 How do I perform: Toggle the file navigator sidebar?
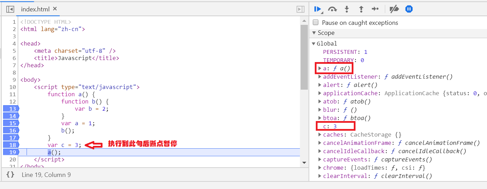tap(10, 9)
